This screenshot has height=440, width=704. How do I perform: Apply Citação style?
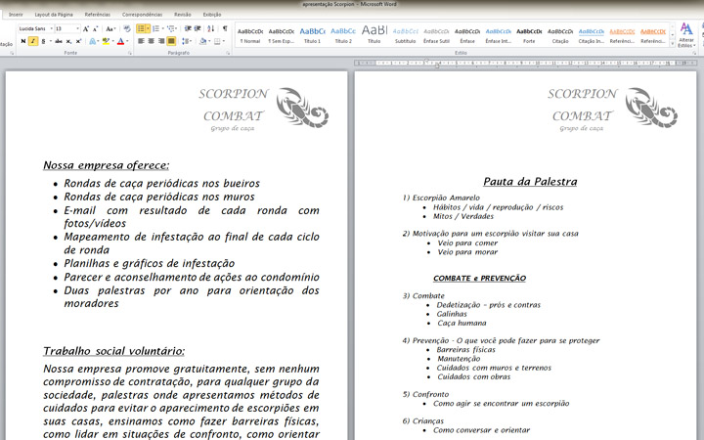pyautogui.click(x=560, y=35)
